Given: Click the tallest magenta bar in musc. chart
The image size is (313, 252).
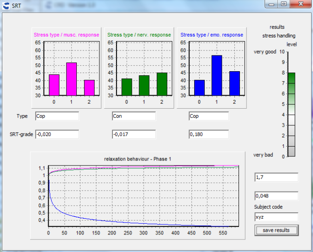Looking at the screenshot, I should point(71,79).
